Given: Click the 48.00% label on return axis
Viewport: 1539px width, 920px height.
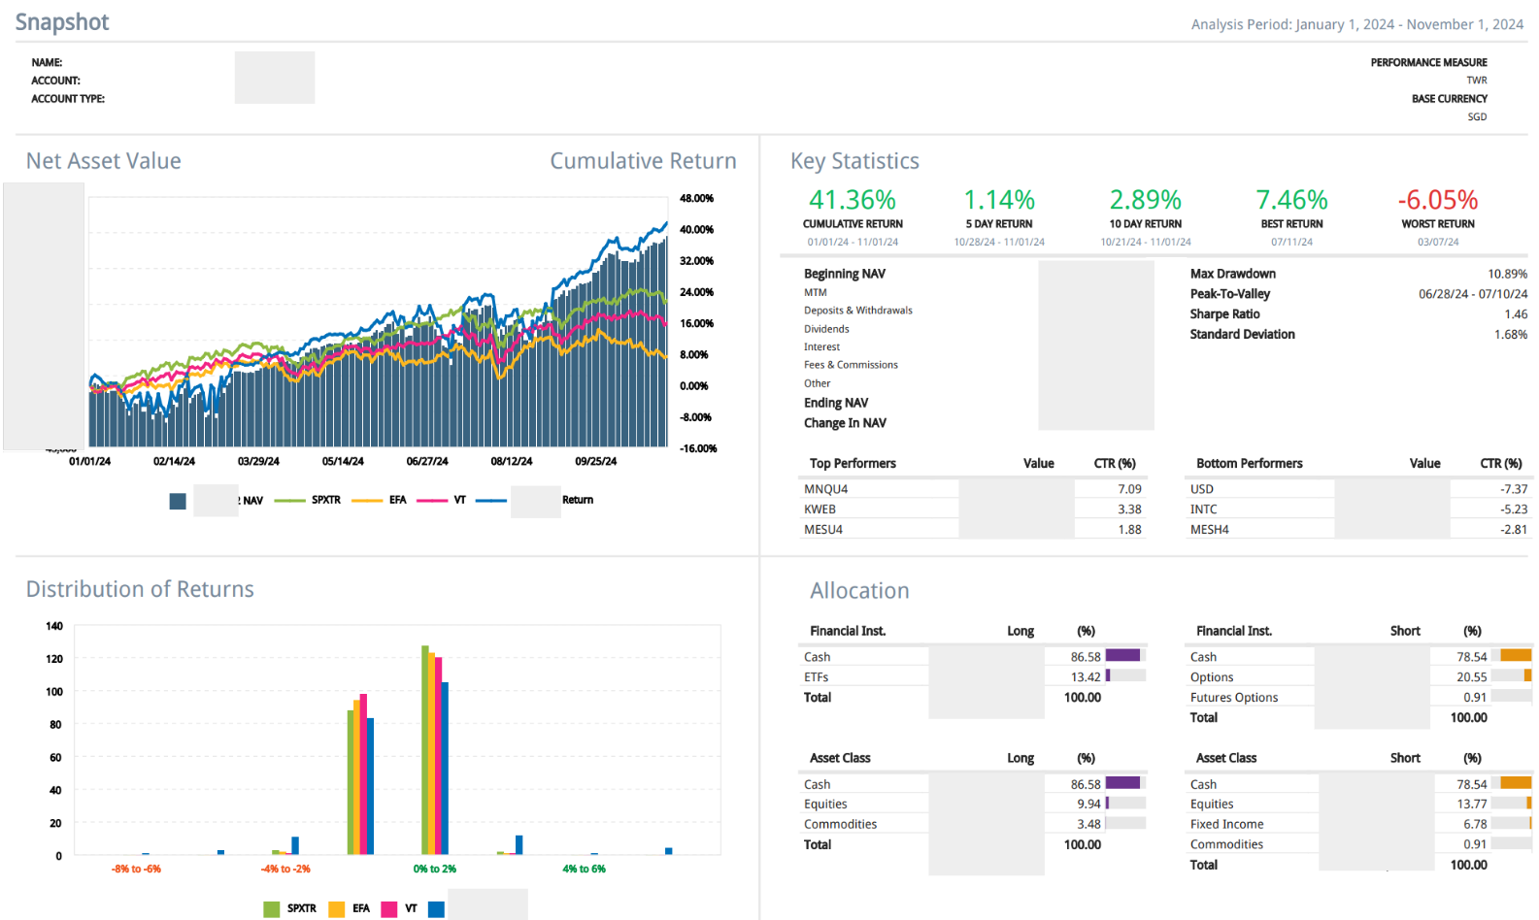Looking at the screenshot, I should (696, 198).
